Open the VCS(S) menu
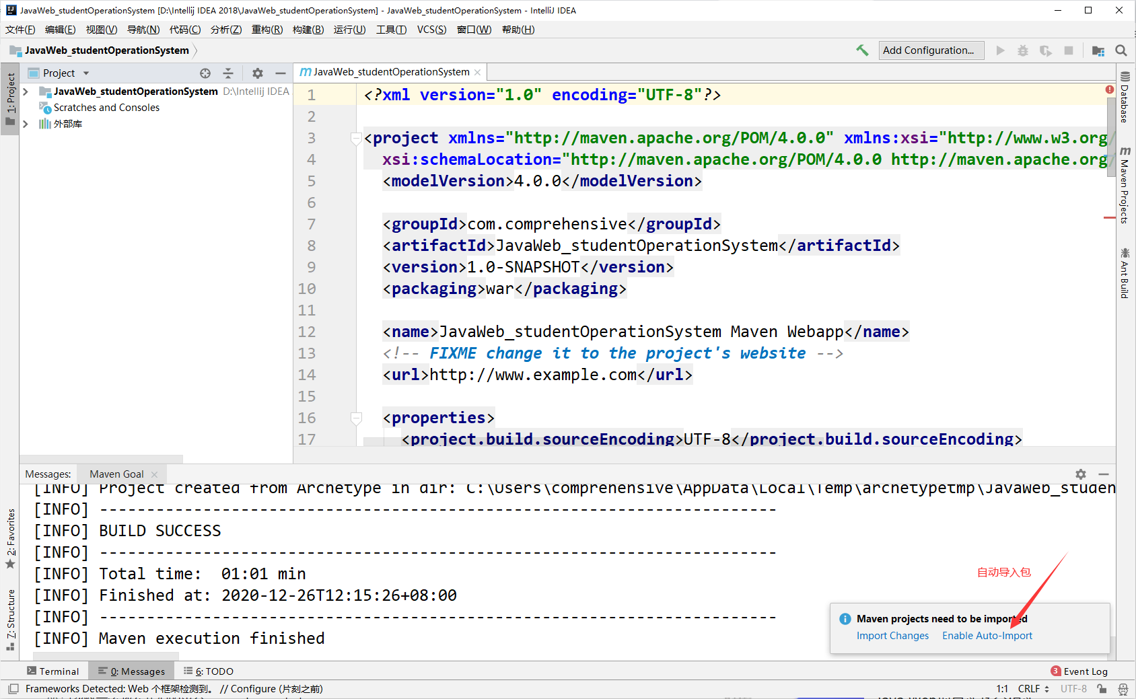1136x699 pixels. (431, 30)
